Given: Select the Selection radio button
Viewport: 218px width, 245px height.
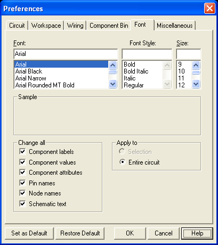Looking at the screenshot, I should pos(122,152).
